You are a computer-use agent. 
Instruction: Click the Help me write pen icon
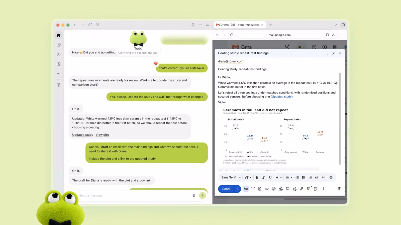(x=253, y=189)
